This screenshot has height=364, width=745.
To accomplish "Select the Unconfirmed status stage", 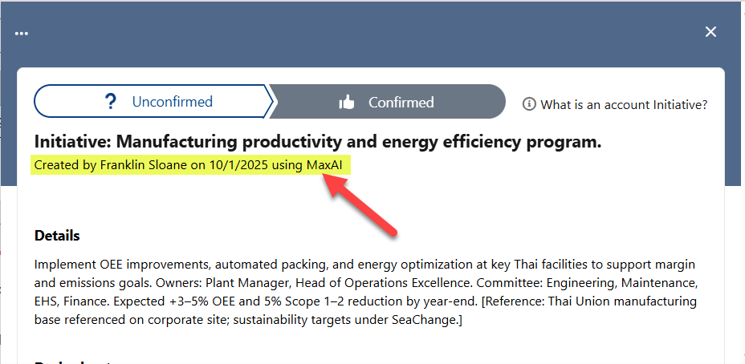I will point(153,102).
